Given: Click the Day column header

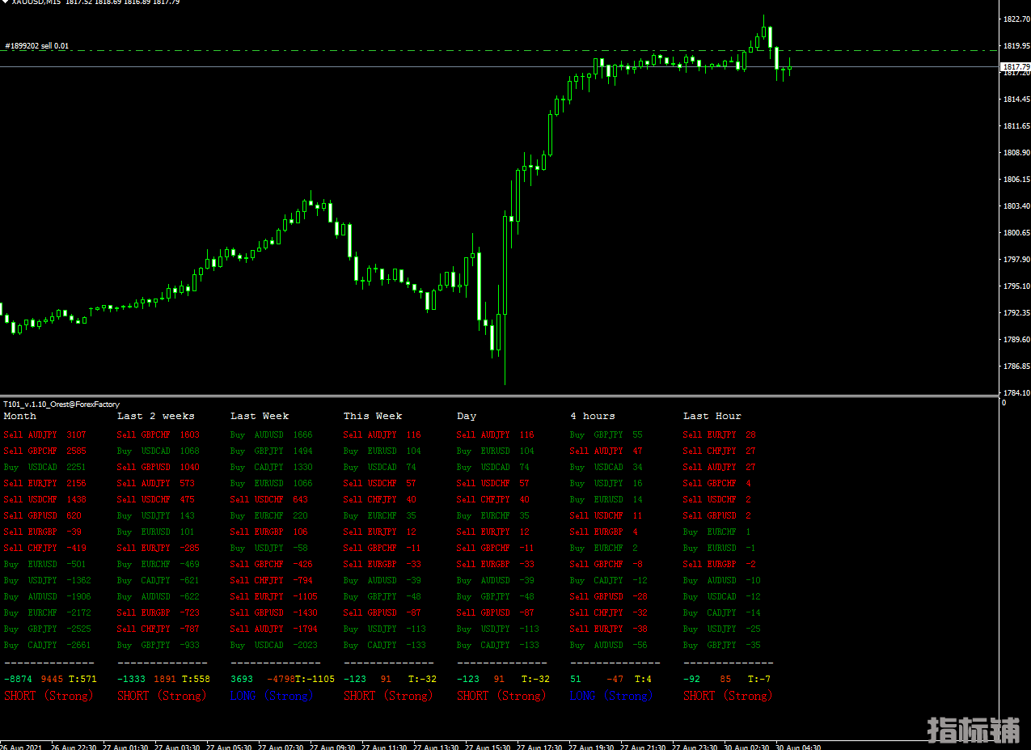Looking at the screenshot, I should pyautogui.click(x=467, y=416).
